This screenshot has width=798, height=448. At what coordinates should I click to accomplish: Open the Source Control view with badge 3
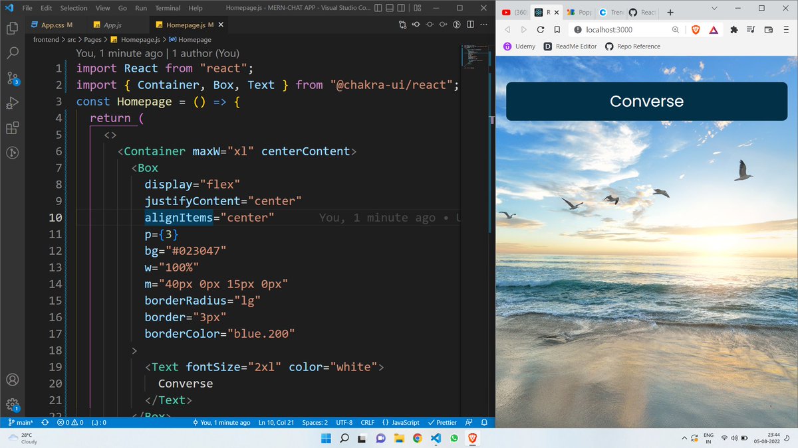click(x=12, y=78)
